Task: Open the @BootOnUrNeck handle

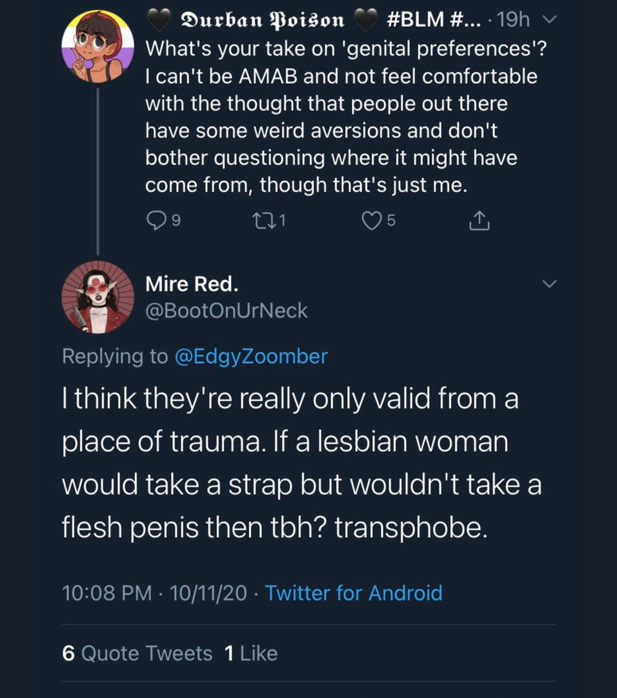Action: [x=227, y=311]
